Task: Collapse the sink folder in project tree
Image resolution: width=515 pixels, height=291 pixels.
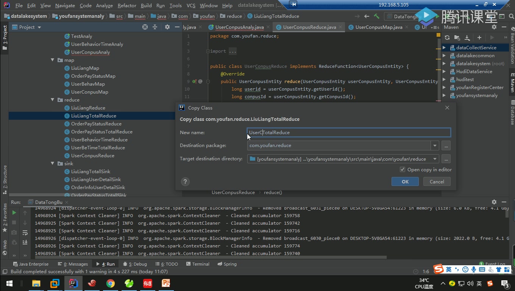Action: coord(53,164)
